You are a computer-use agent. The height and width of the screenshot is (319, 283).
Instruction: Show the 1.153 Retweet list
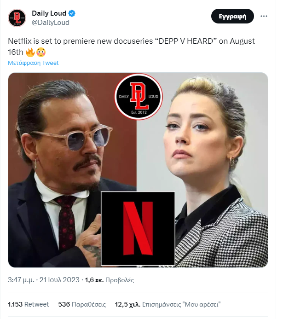(x=29, y=304)
